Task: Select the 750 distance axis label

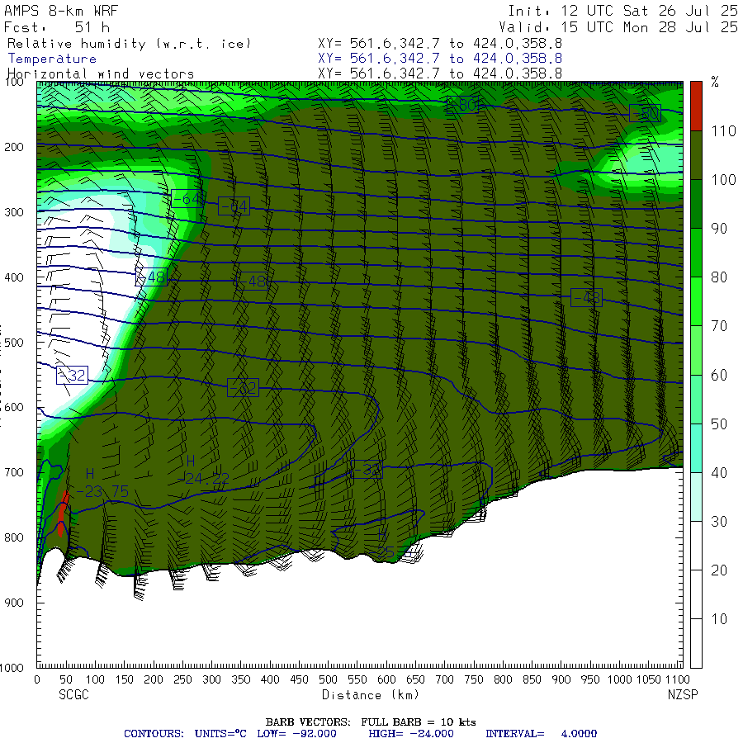Action: [474, 679]
